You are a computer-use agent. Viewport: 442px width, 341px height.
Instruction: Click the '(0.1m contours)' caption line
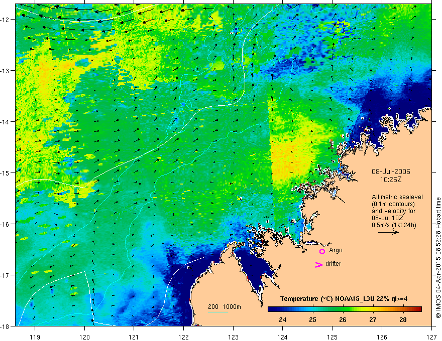(x=393, y=204)
